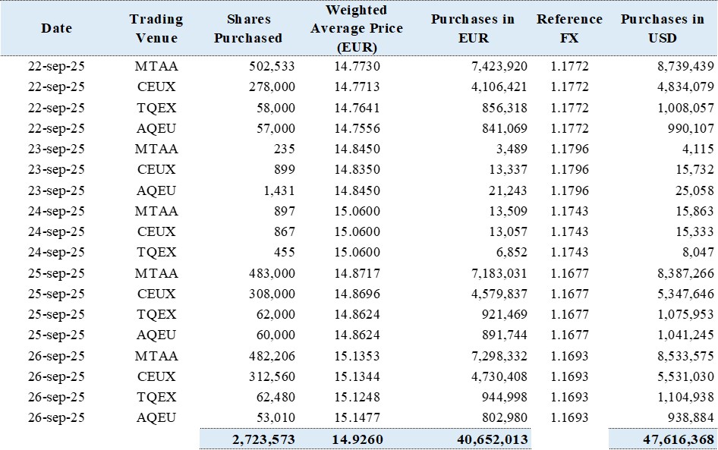Select the Trading Venue column header

tap(156, 29)
